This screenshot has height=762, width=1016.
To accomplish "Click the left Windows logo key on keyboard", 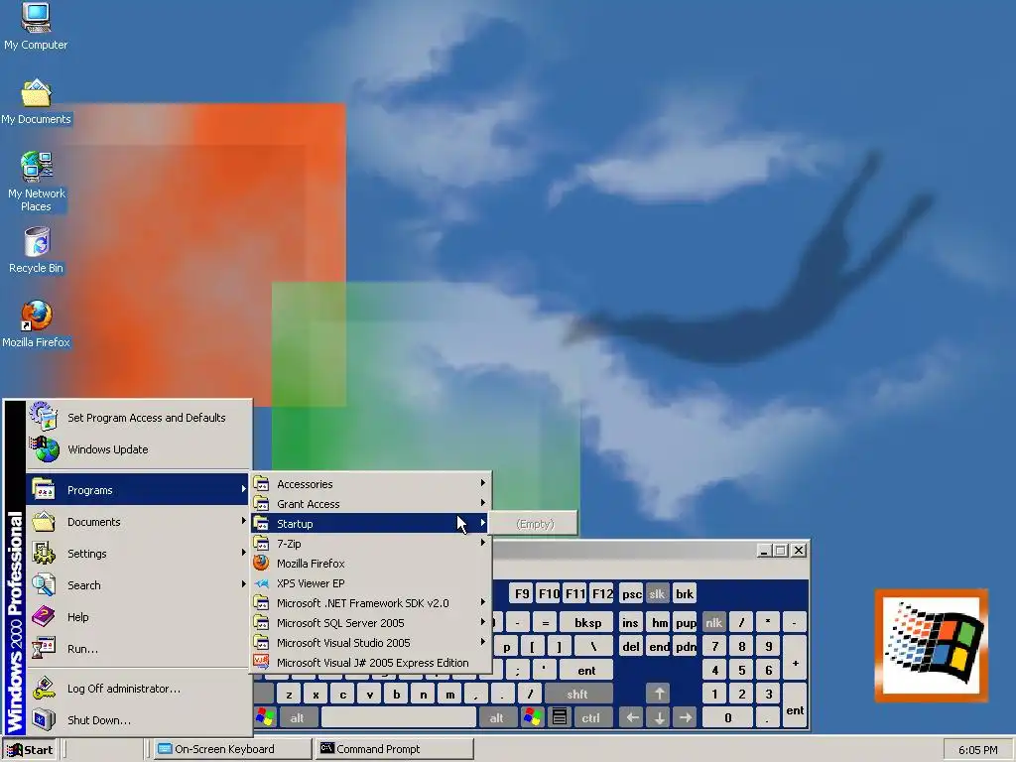I will tap(265, 717).
